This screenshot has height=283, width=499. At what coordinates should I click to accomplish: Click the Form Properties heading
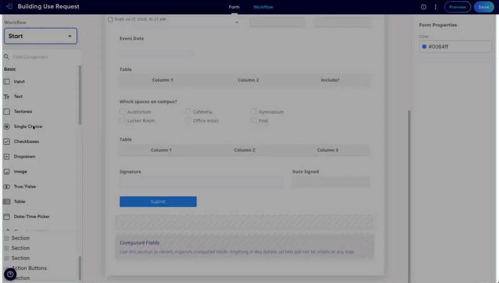438,25
